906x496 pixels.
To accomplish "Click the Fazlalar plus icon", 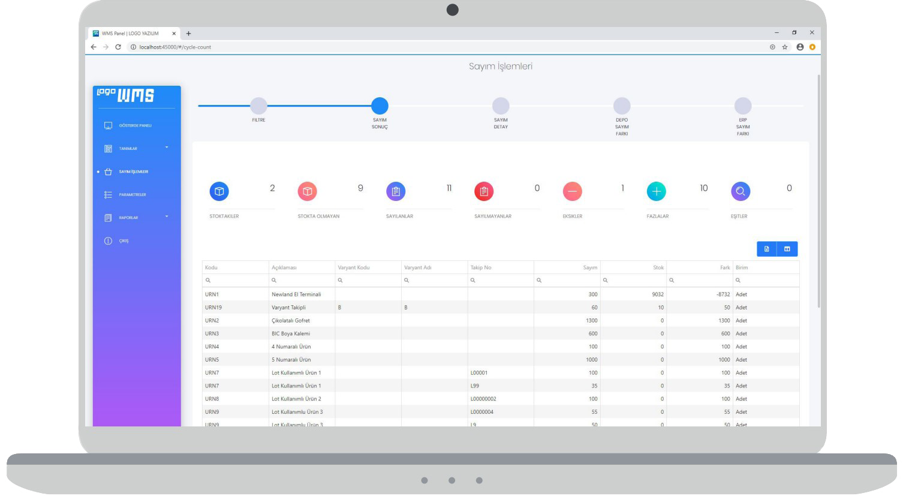I will 656,191.
